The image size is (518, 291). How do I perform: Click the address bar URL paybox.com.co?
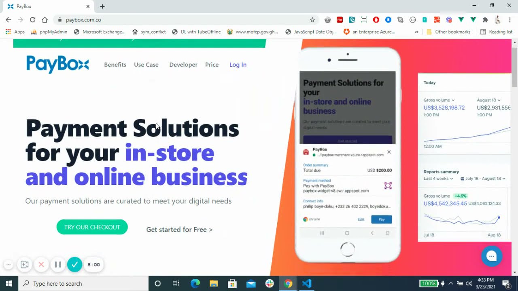point(83,20)
